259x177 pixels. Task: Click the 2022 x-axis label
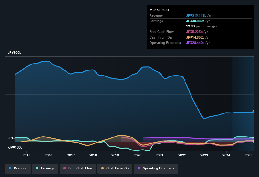pyautogui.click(x=182, y=155)
